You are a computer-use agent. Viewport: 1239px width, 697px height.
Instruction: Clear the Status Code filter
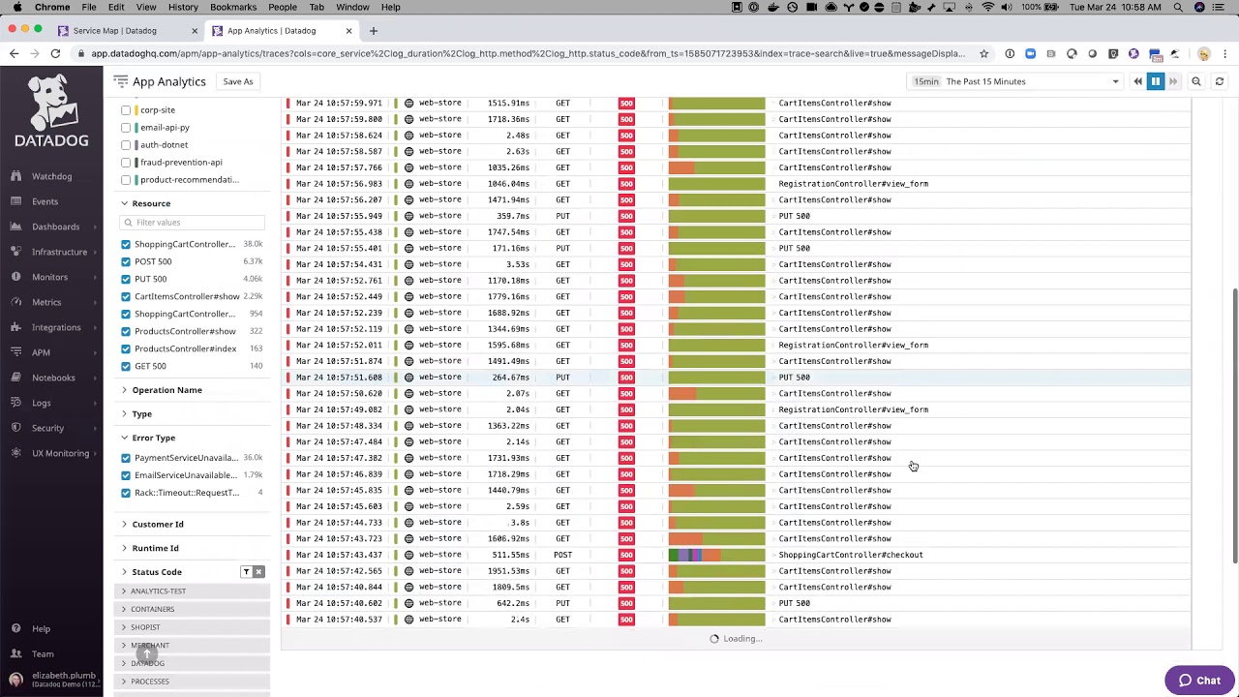pos(258,572)
